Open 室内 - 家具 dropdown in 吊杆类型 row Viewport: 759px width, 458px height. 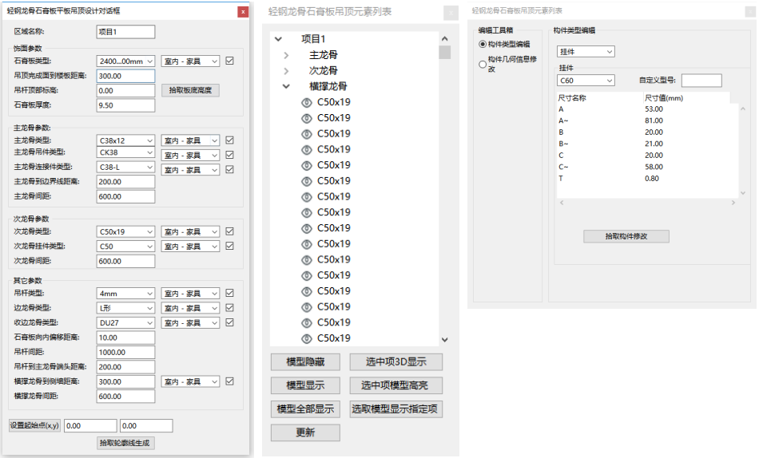tap(190, 294)
